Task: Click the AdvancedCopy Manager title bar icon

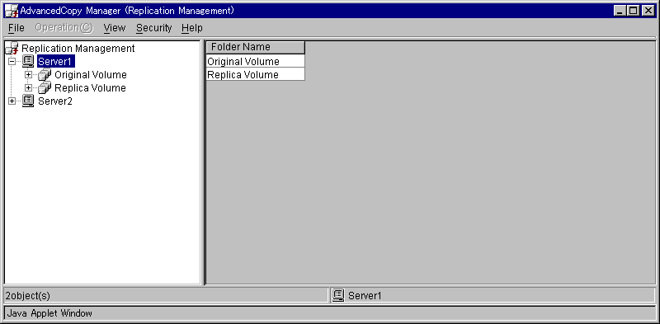Action: 12,11
